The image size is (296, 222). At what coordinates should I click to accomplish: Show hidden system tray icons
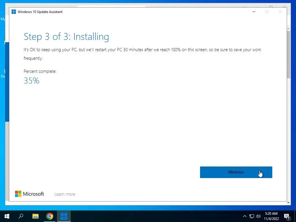pos(245,216)
